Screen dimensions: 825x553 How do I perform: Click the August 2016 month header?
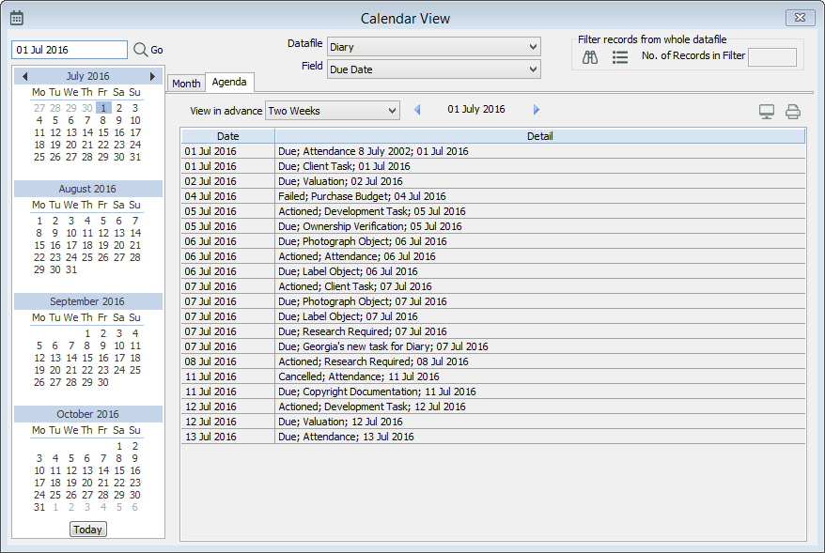[x=87, y=189]
